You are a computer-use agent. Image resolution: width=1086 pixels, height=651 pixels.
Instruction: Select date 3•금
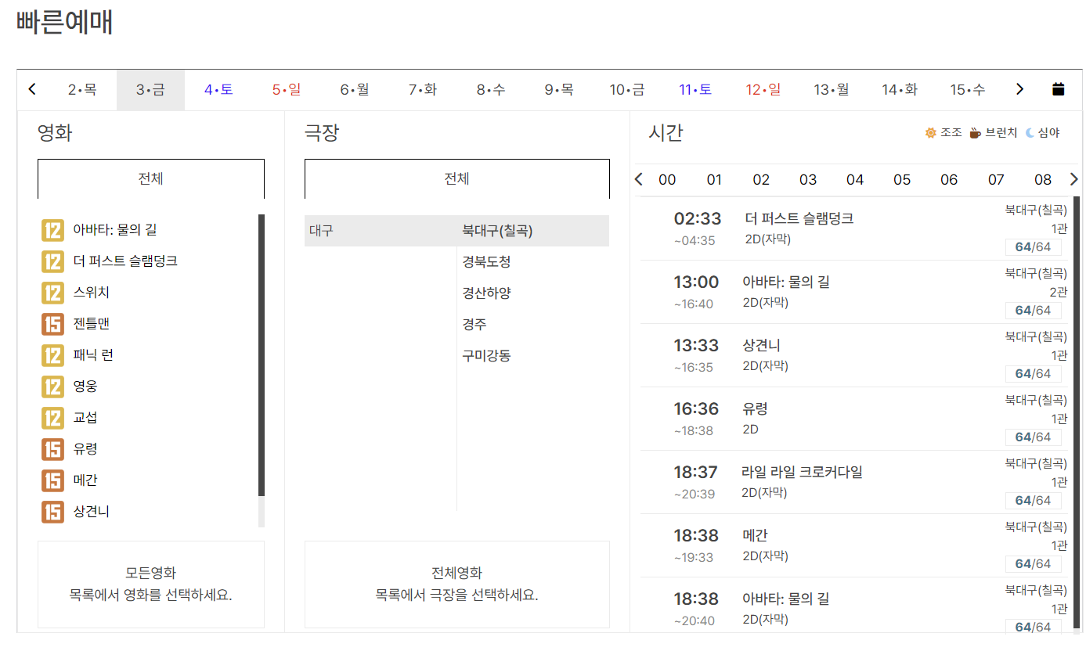pos(150,89)
